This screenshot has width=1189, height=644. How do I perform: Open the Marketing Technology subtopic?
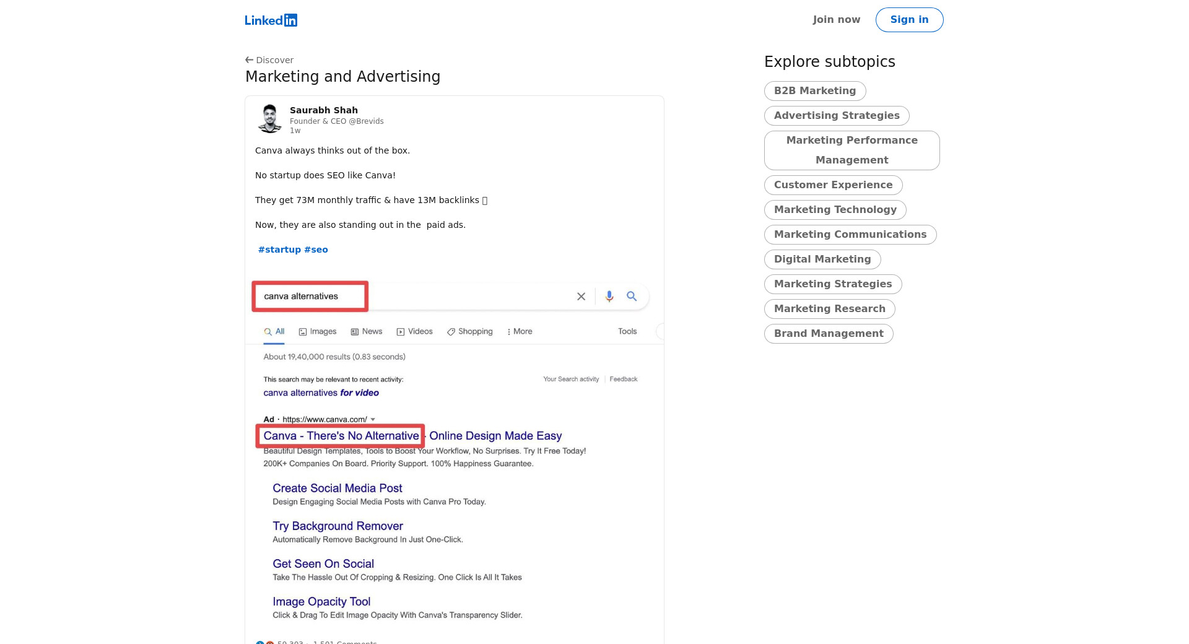tap(835, 210)
